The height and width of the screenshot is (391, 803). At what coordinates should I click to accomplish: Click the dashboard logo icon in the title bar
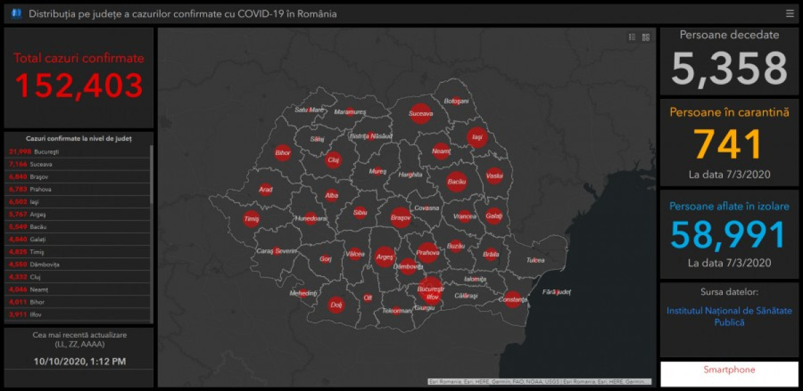(17, 13)
